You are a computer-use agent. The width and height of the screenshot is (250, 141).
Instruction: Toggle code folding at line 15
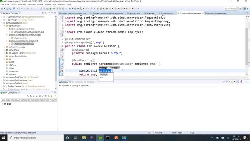64,50
